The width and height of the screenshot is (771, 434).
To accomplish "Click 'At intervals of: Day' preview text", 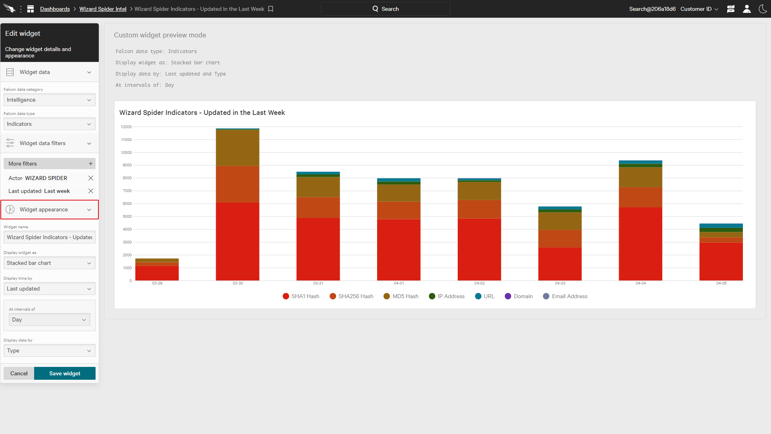I will (x=145, y=85).
